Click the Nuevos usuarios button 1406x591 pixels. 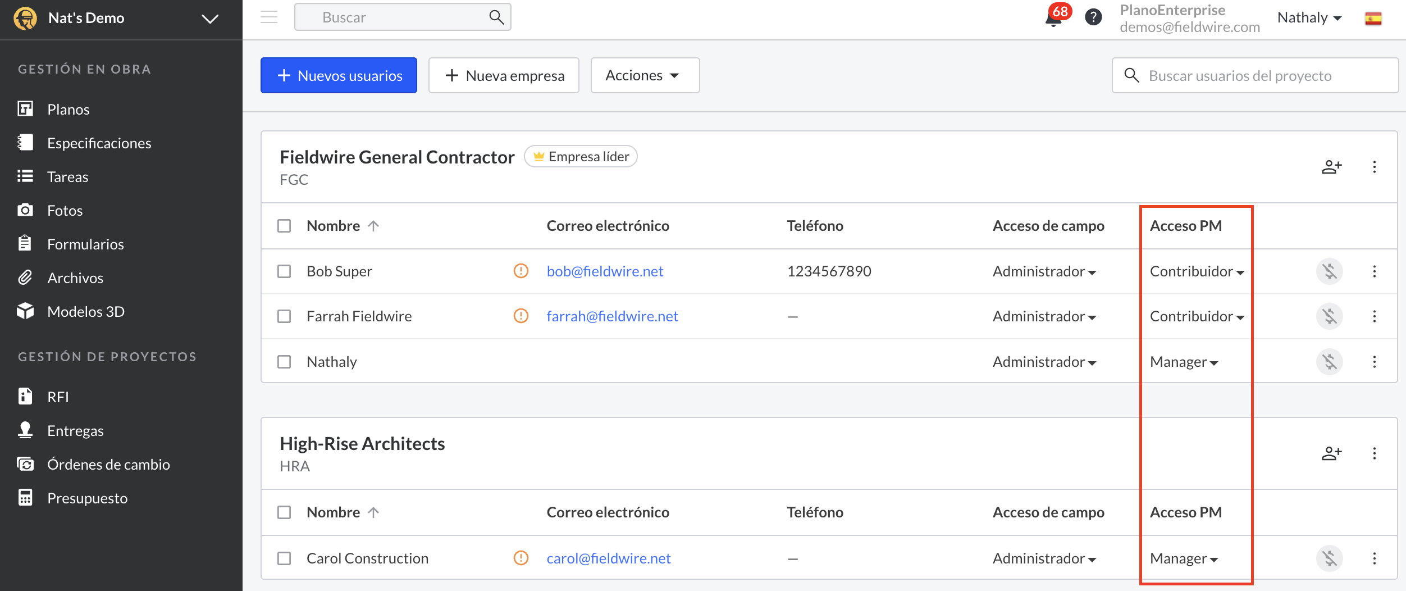[x=339, y=75]
